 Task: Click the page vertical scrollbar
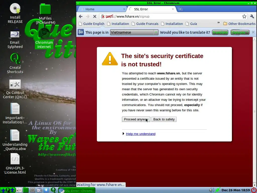tap(254, 112)
